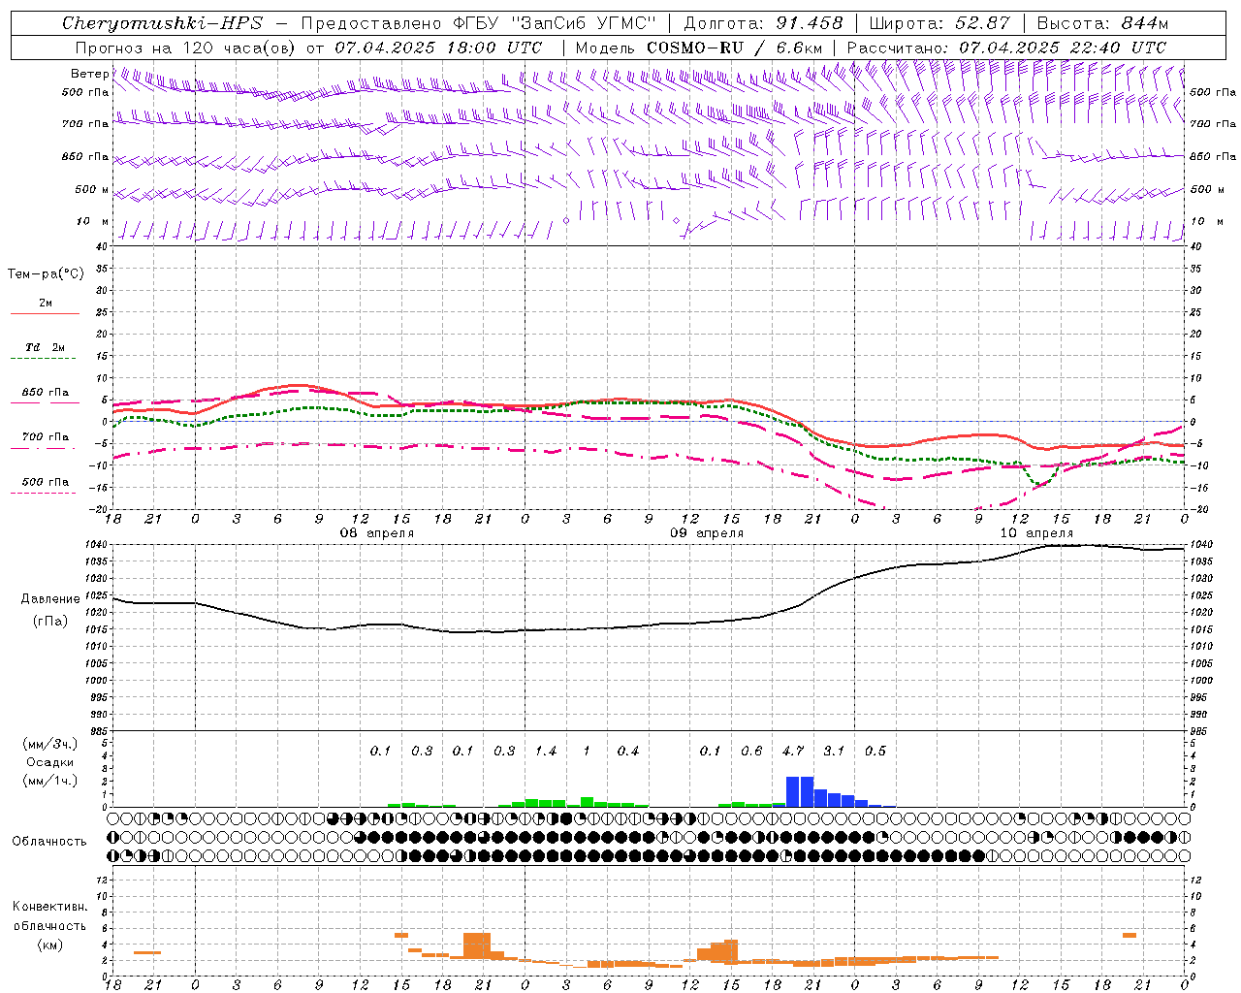Click the isolated orange bar on 10 April evening
The width and height of the screenshot is (1241, 993).
pyautogui.click(x=1130, y=935)
